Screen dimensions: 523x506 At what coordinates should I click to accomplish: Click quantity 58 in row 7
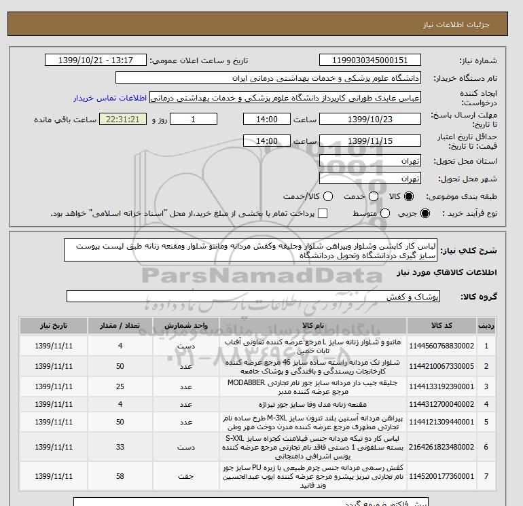pyautogui.click(x=120, y=476)
